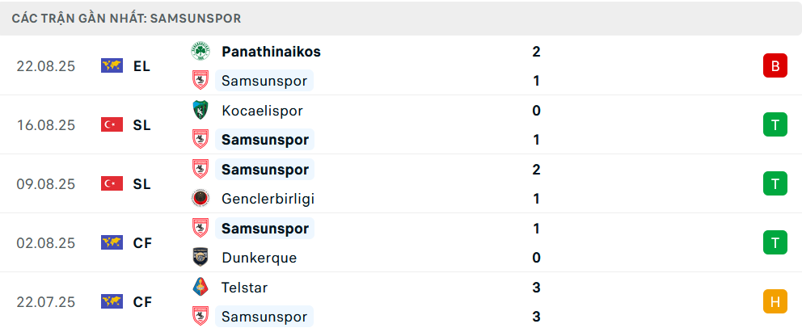Click the Kocaelispor club crest icon
This screenshot has height=328, width=802.
[199, 111]
